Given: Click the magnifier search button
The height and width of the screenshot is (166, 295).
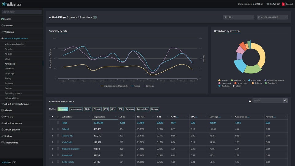Looking at the screenshot, I should point(285,101).
